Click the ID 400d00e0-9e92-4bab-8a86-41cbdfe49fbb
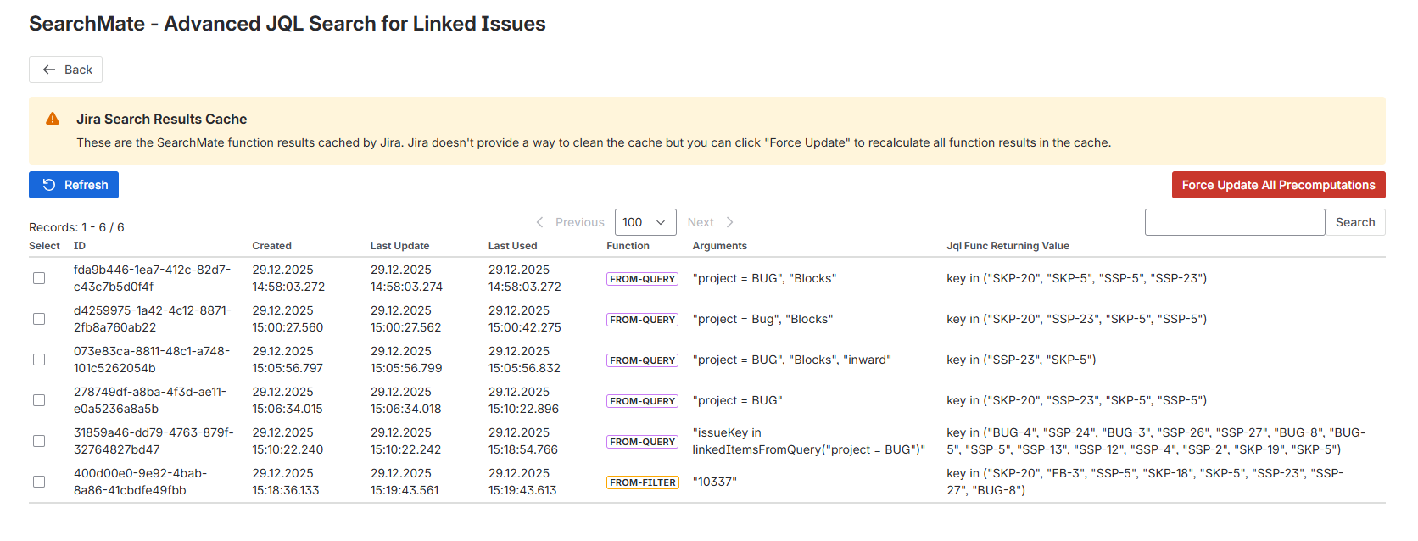 (x=140, y=482)
